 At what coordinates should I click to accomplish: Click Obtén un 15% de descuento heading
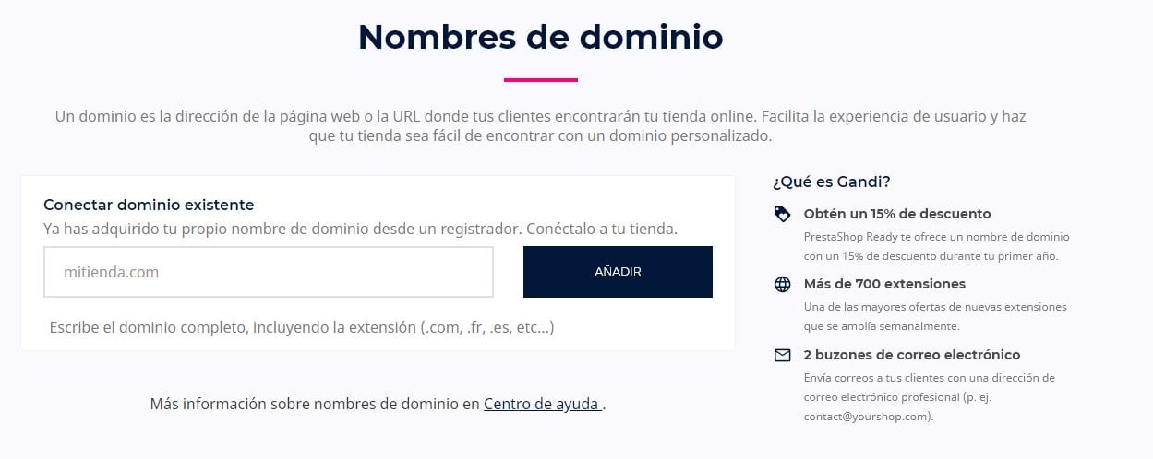coord(896,214)
